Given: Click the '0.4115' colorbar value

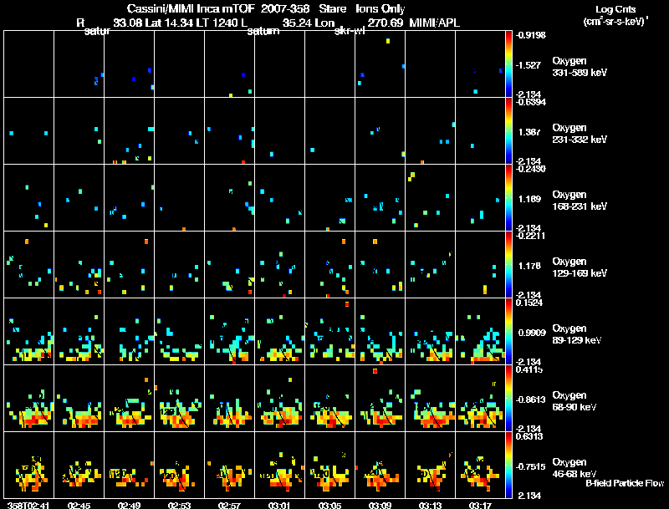Looking at the screenshot, I should point(529,369).
